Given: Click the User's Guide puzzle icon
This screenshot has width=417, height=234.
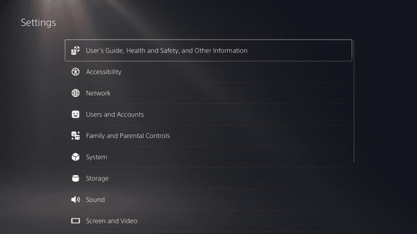Looking at the screenshot, I should click(x=76, y=51).
